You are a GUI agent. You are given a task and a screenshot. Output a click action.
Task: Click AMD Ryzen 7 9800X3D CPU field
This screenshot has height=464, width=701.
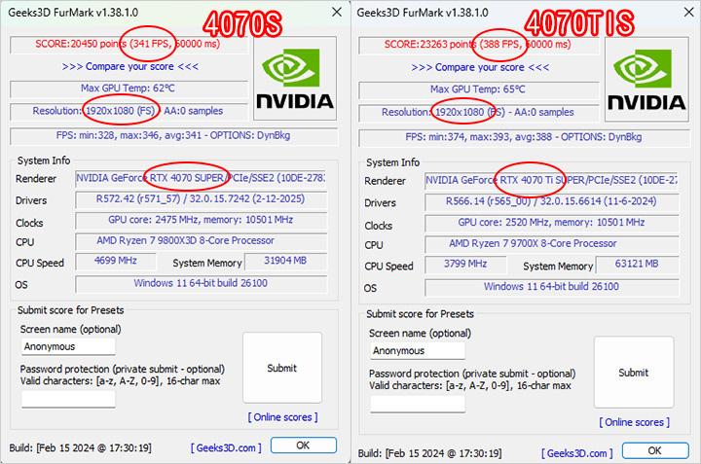(x=202, y=241)
